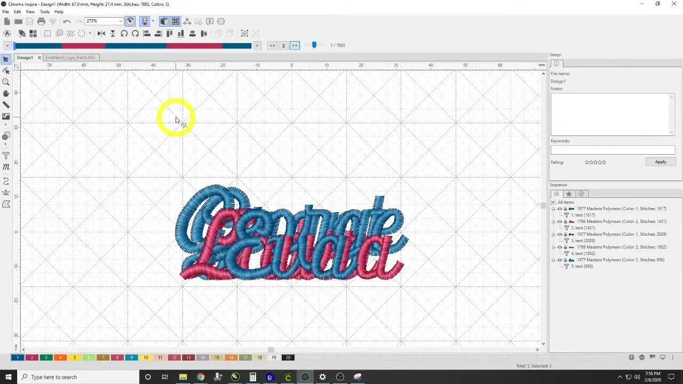The image size is (683, 384).
Task: Click the Keywords input field
Action: (613, 150)
